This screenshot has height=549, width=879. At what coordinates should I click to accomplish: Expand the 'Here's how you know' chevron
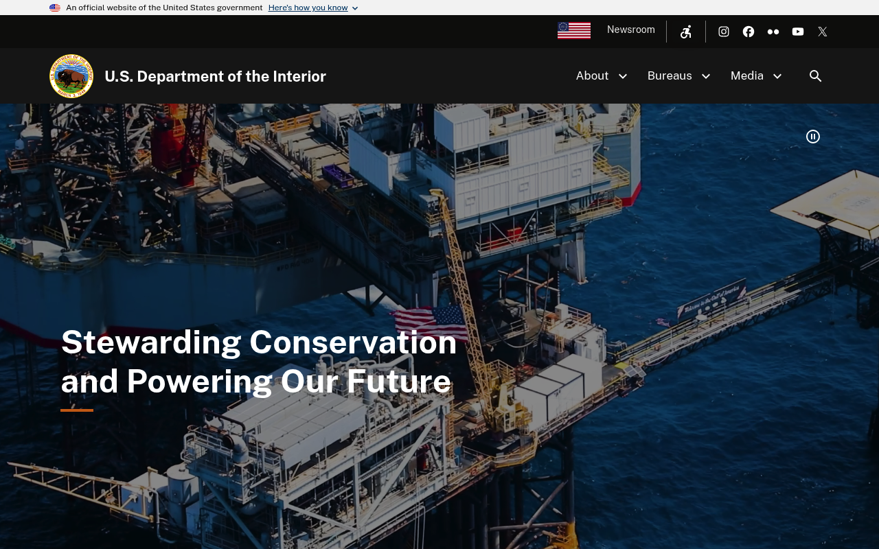point(355,8)
